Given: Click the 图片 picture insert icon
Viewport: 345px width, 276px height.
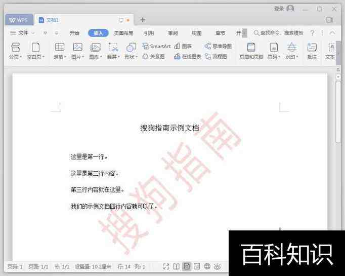Looking at the screenshot, I should [x=77, y=48].
